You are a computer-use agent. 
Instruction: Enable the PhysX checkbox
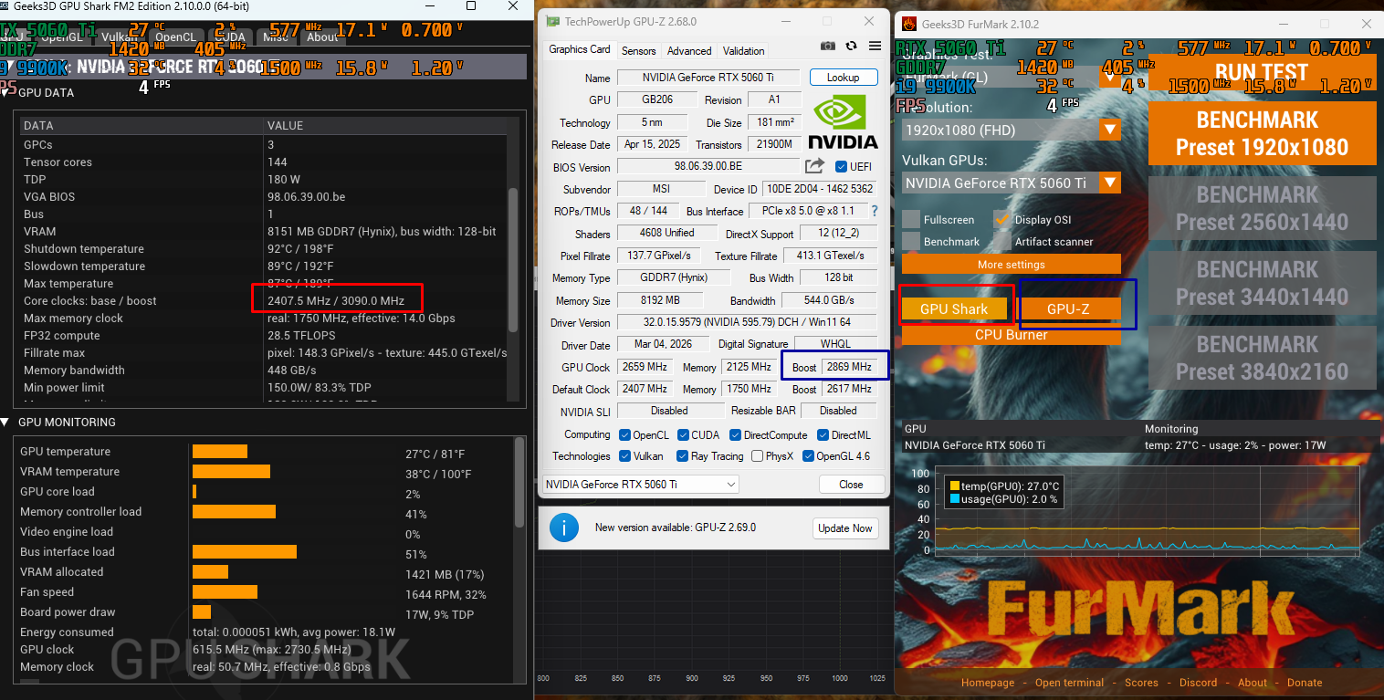[x=756, y=456]
